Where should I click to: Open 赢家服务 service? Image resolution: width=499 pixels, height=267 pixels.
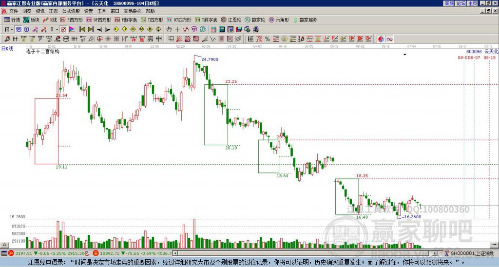pyautogui.click(x=305, y=19)
